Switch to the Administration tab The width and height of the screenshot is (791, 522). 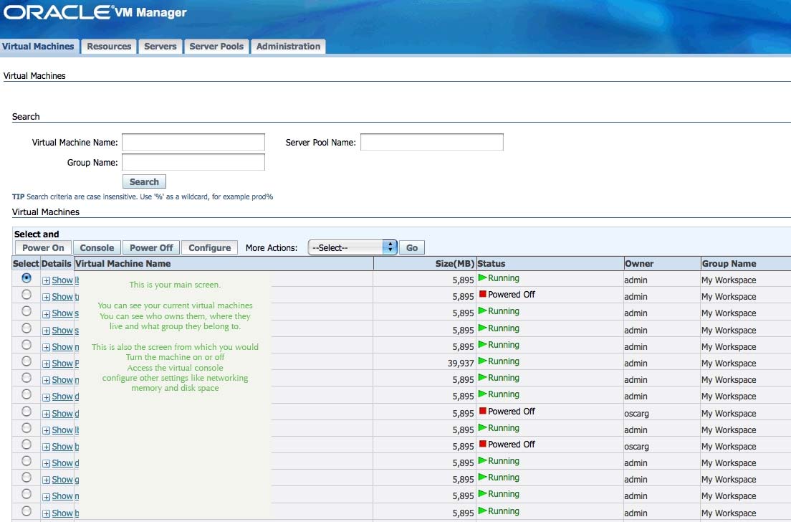(288, 47)
